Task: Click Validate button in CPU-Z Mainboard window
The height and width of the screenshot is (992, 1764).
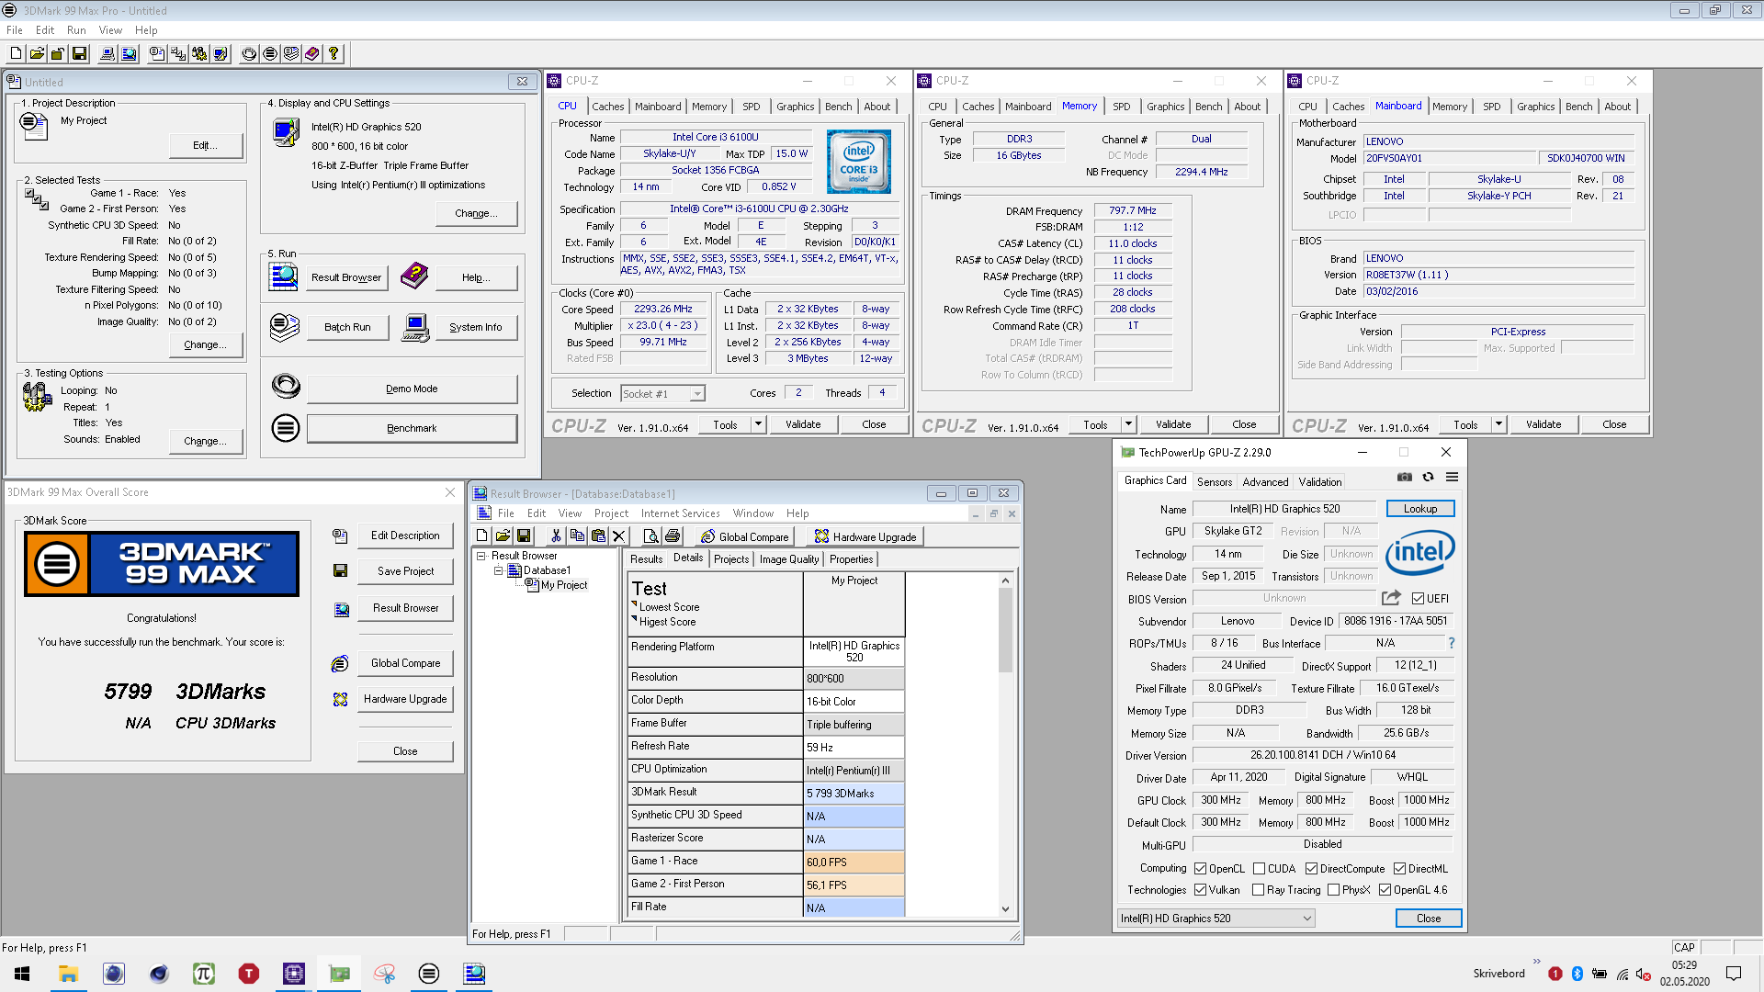Action: (1543, 424)
